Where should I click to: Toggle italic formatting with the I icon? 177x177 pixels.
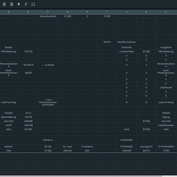(x=26, y=4)
